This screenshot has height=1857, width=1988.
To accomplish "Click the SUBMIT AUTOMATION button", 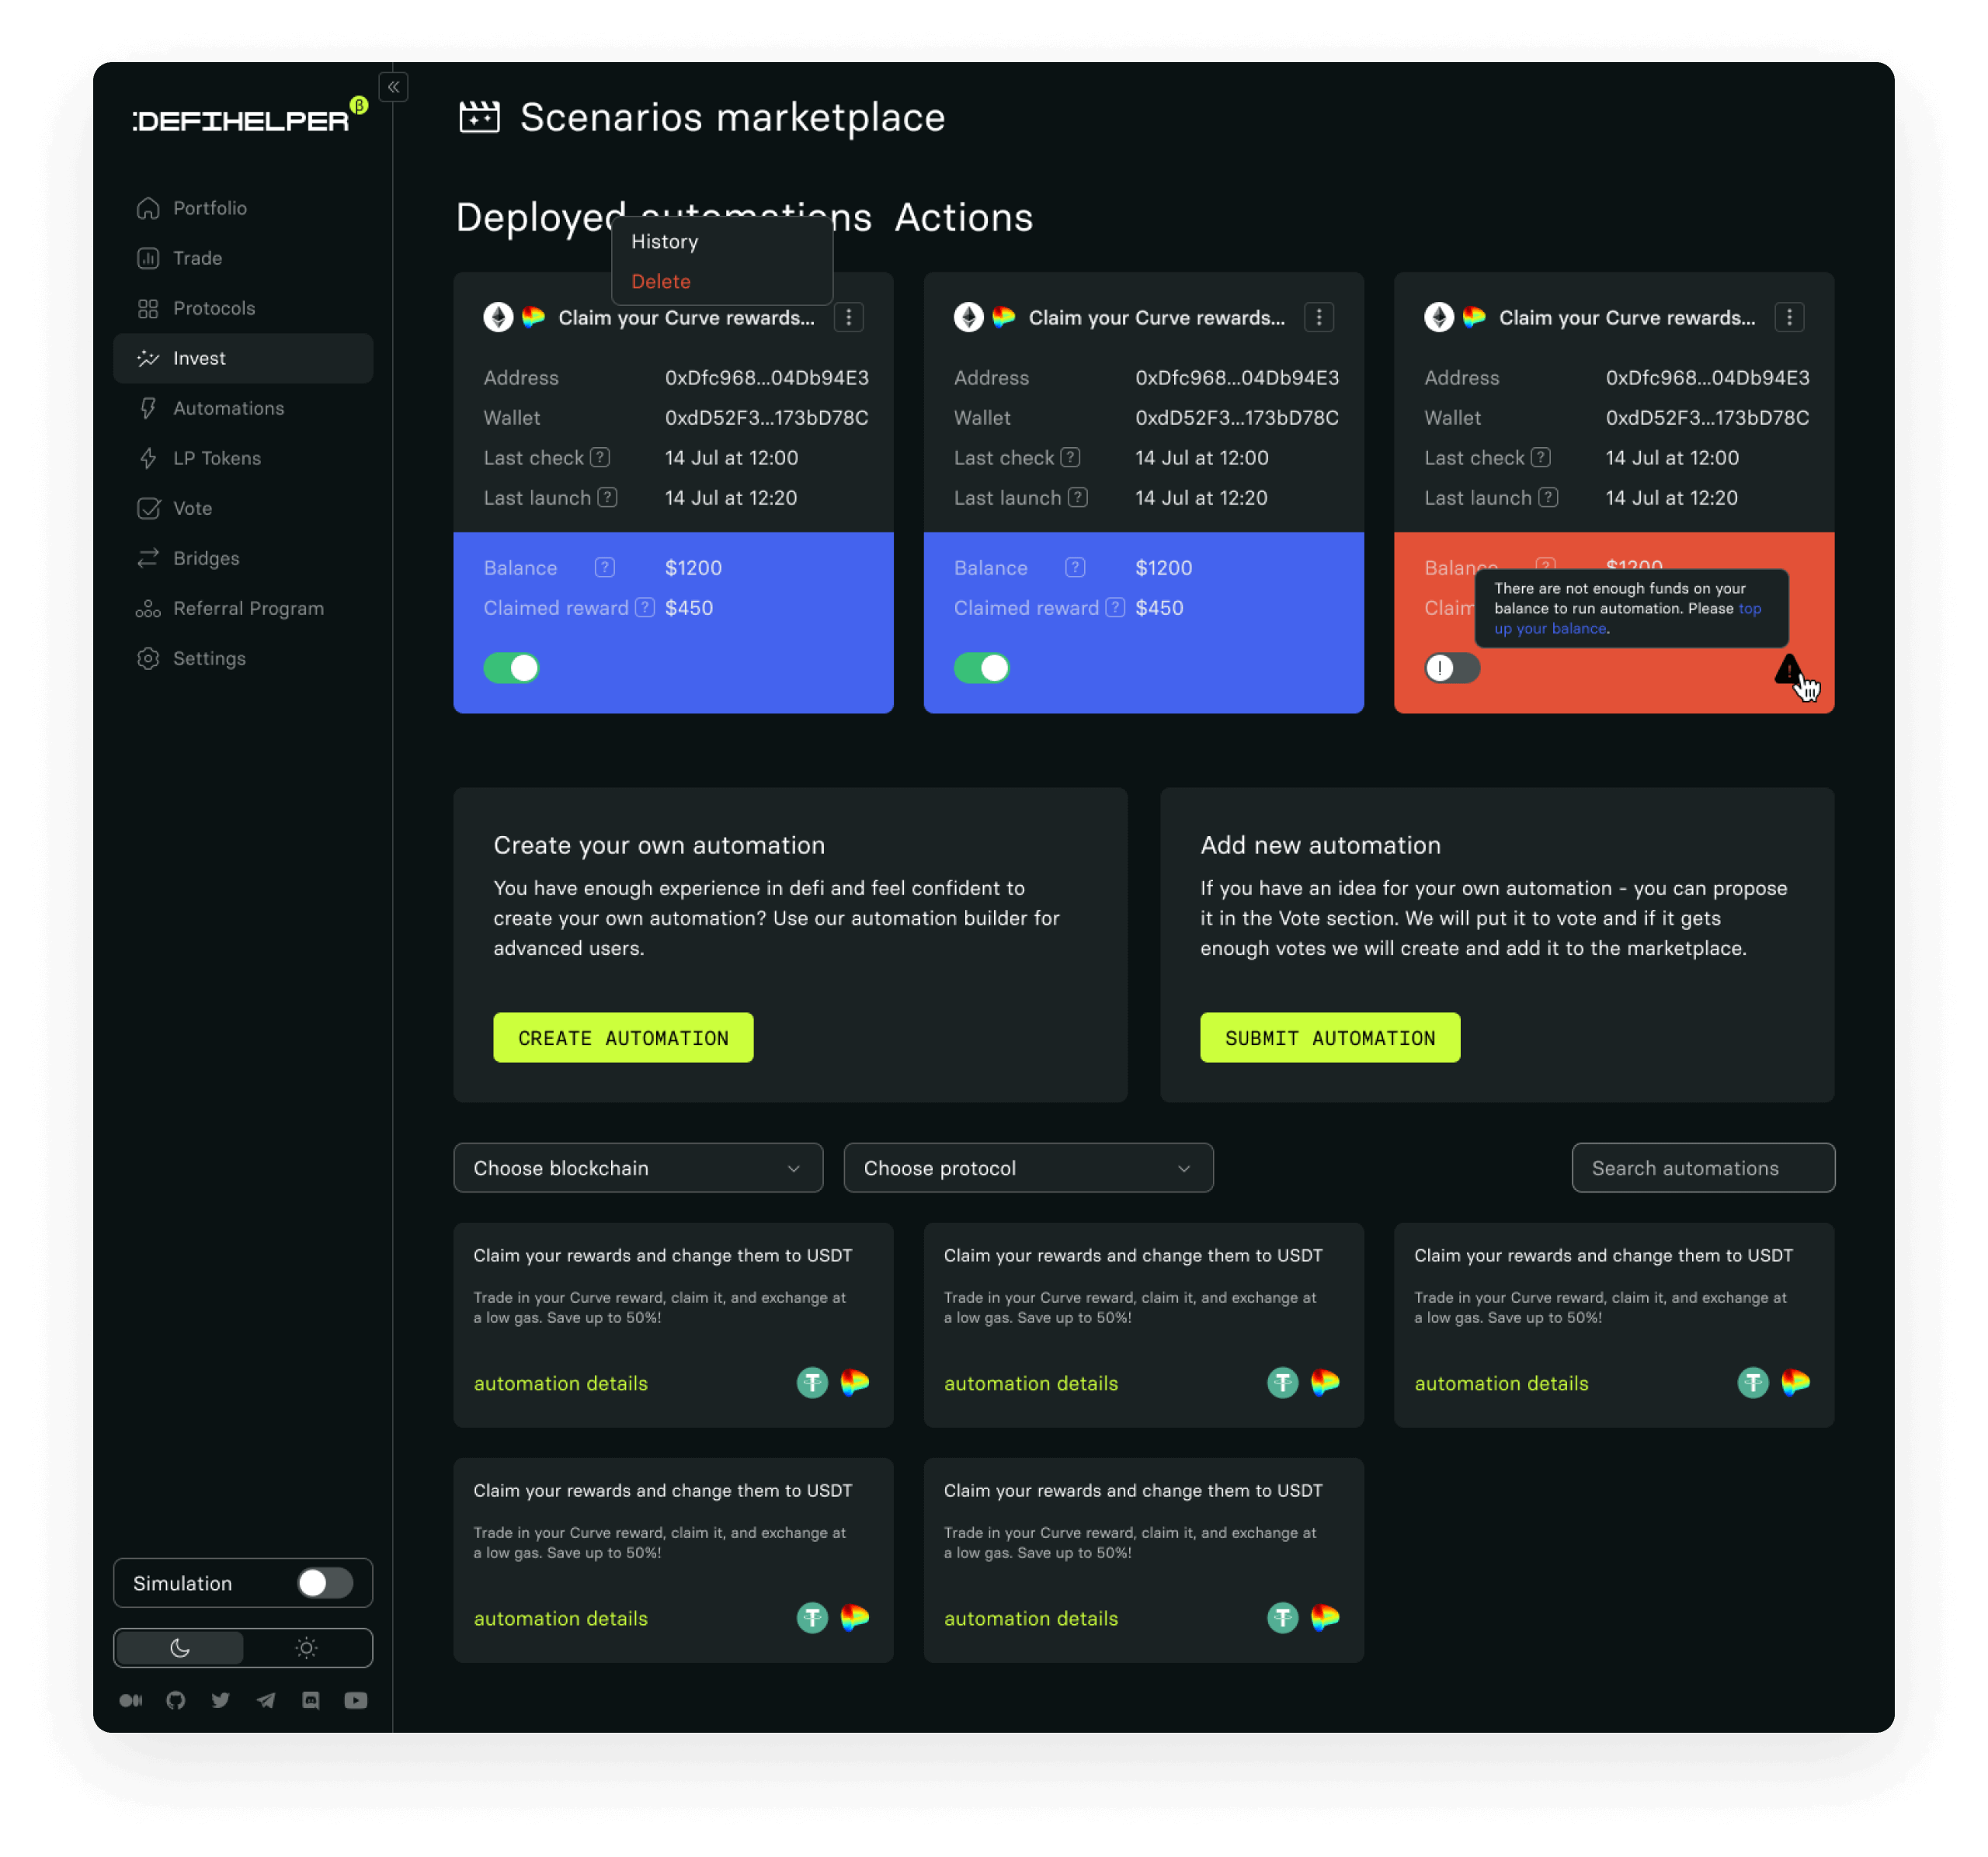I will tap(1330, 1039).
